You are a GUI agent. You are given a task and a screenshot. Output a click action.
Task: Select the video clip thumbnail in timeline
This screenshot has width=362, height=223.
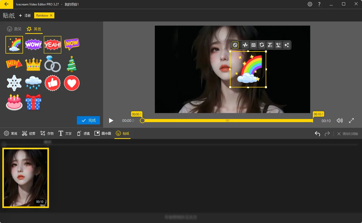click(x=26, y=178)
